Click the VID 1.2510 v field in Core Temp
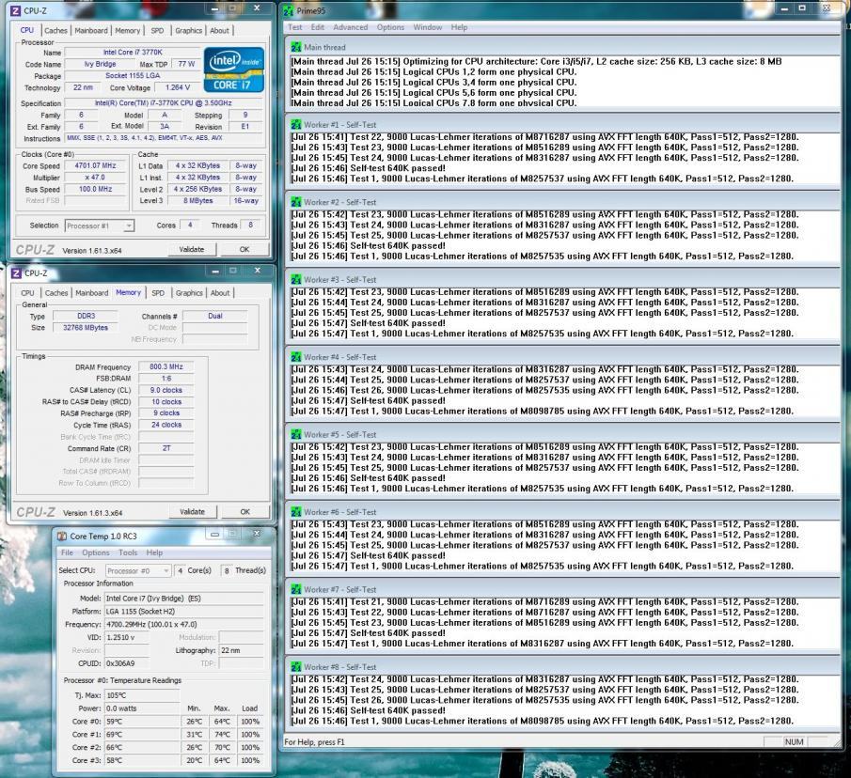Screen dimensions: 851x778 click(x=126, y=637)
